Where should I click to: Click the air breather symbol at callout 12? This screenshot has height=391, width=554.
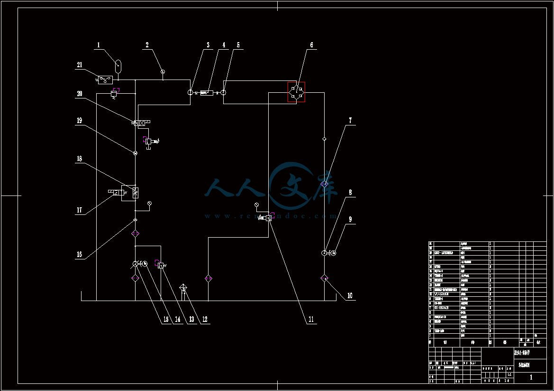183,288
